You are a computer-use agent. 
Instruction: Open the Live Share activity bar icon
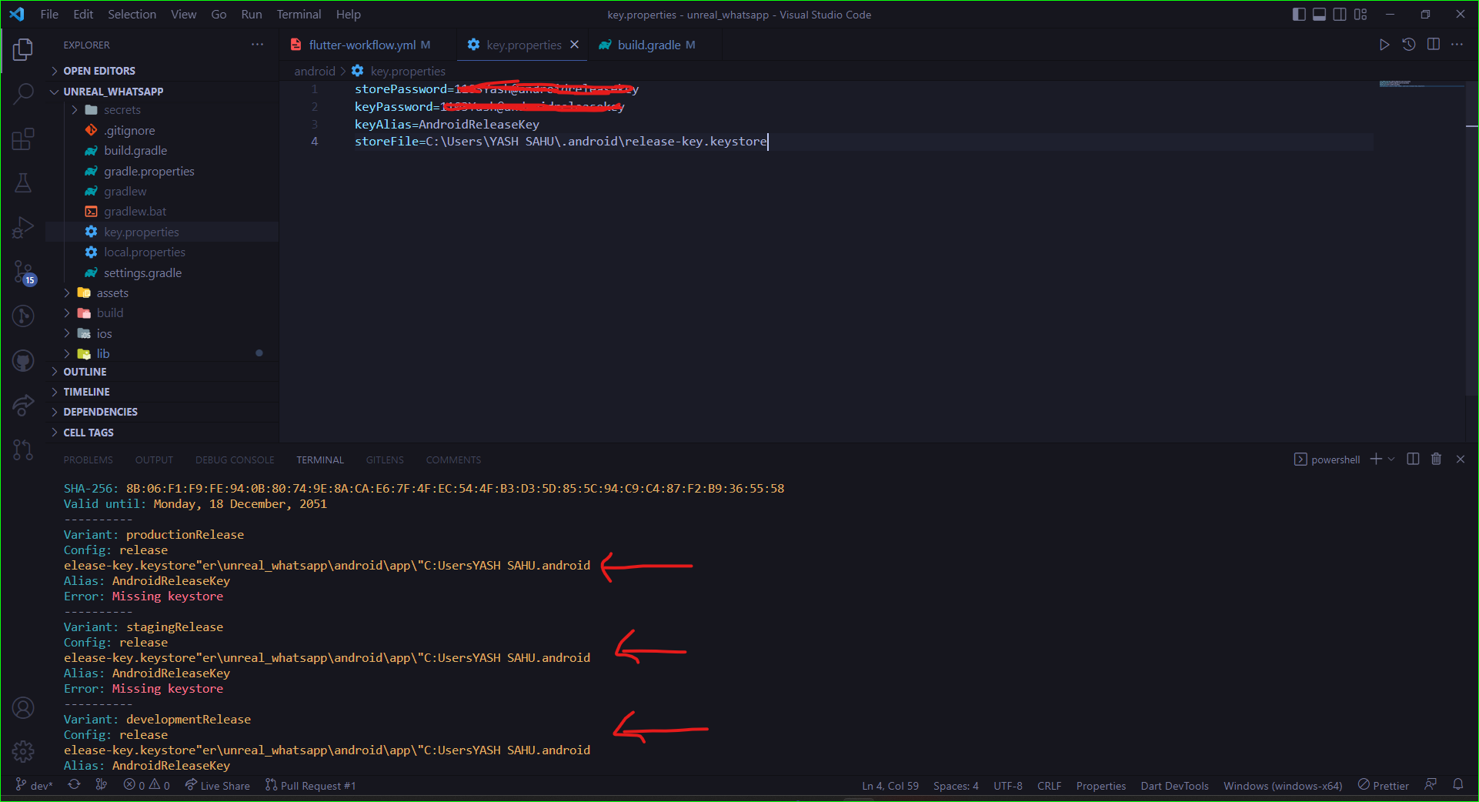[23, 405]
